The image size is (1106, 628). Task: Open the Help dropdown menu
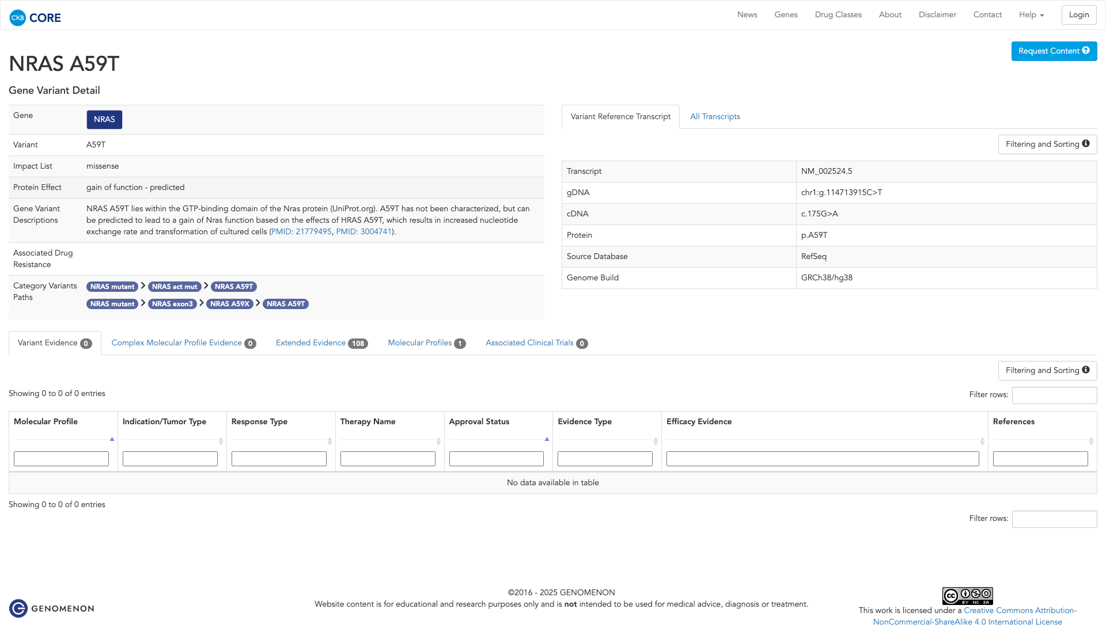click(1031, 15)
